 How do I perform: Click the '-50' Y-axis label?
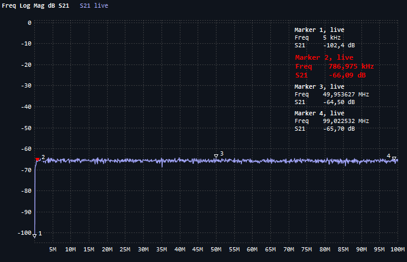coord(26,128)
